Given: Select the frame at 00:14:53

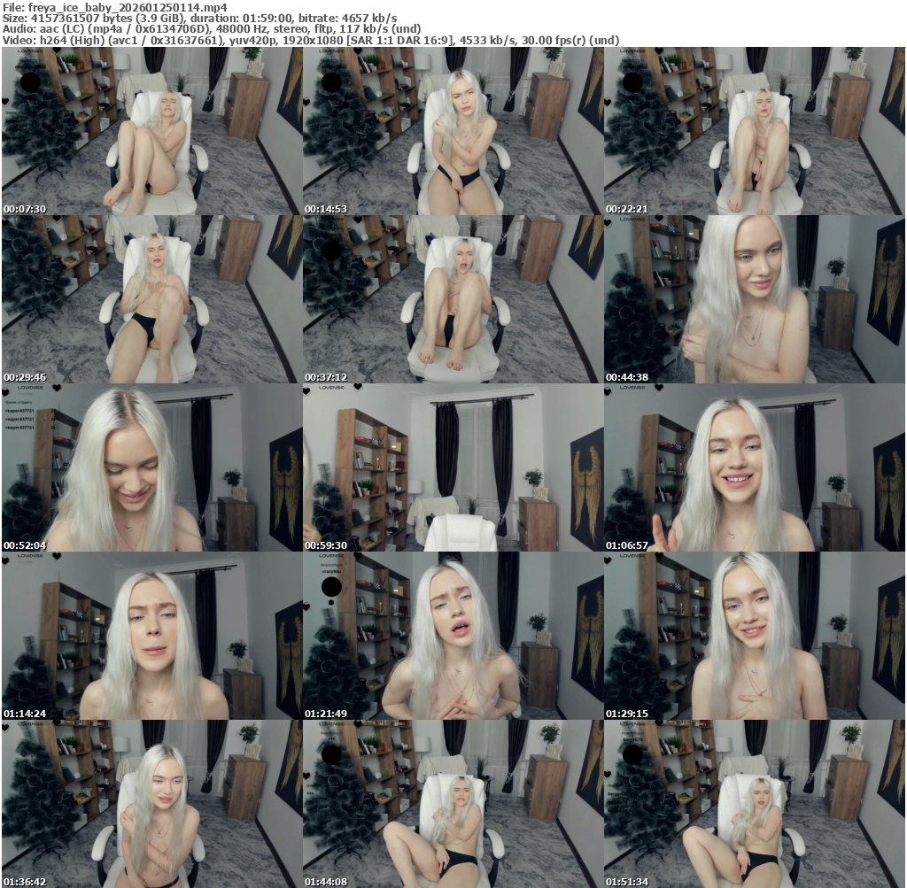Looking at the screenshot, I should [x=453, y=131].
